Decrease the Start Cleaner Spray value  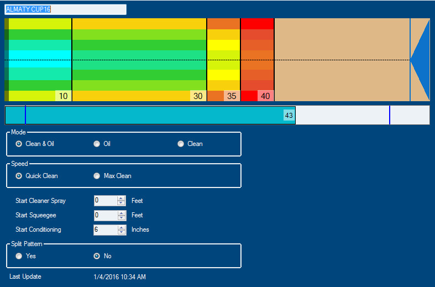pos(121,203)
